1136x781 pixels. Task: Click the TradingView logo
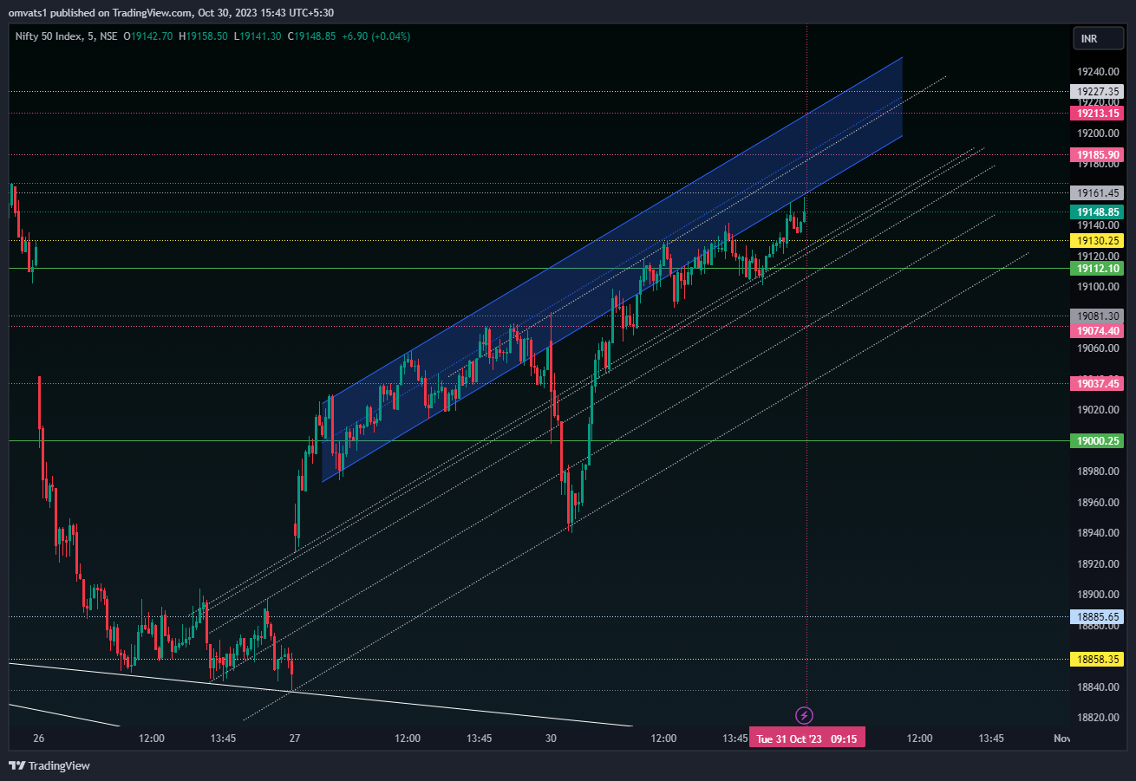click(x=49, y=765)
